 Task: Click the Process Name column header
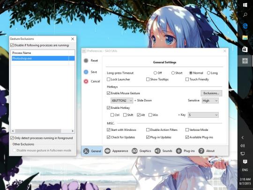[40, 53]
